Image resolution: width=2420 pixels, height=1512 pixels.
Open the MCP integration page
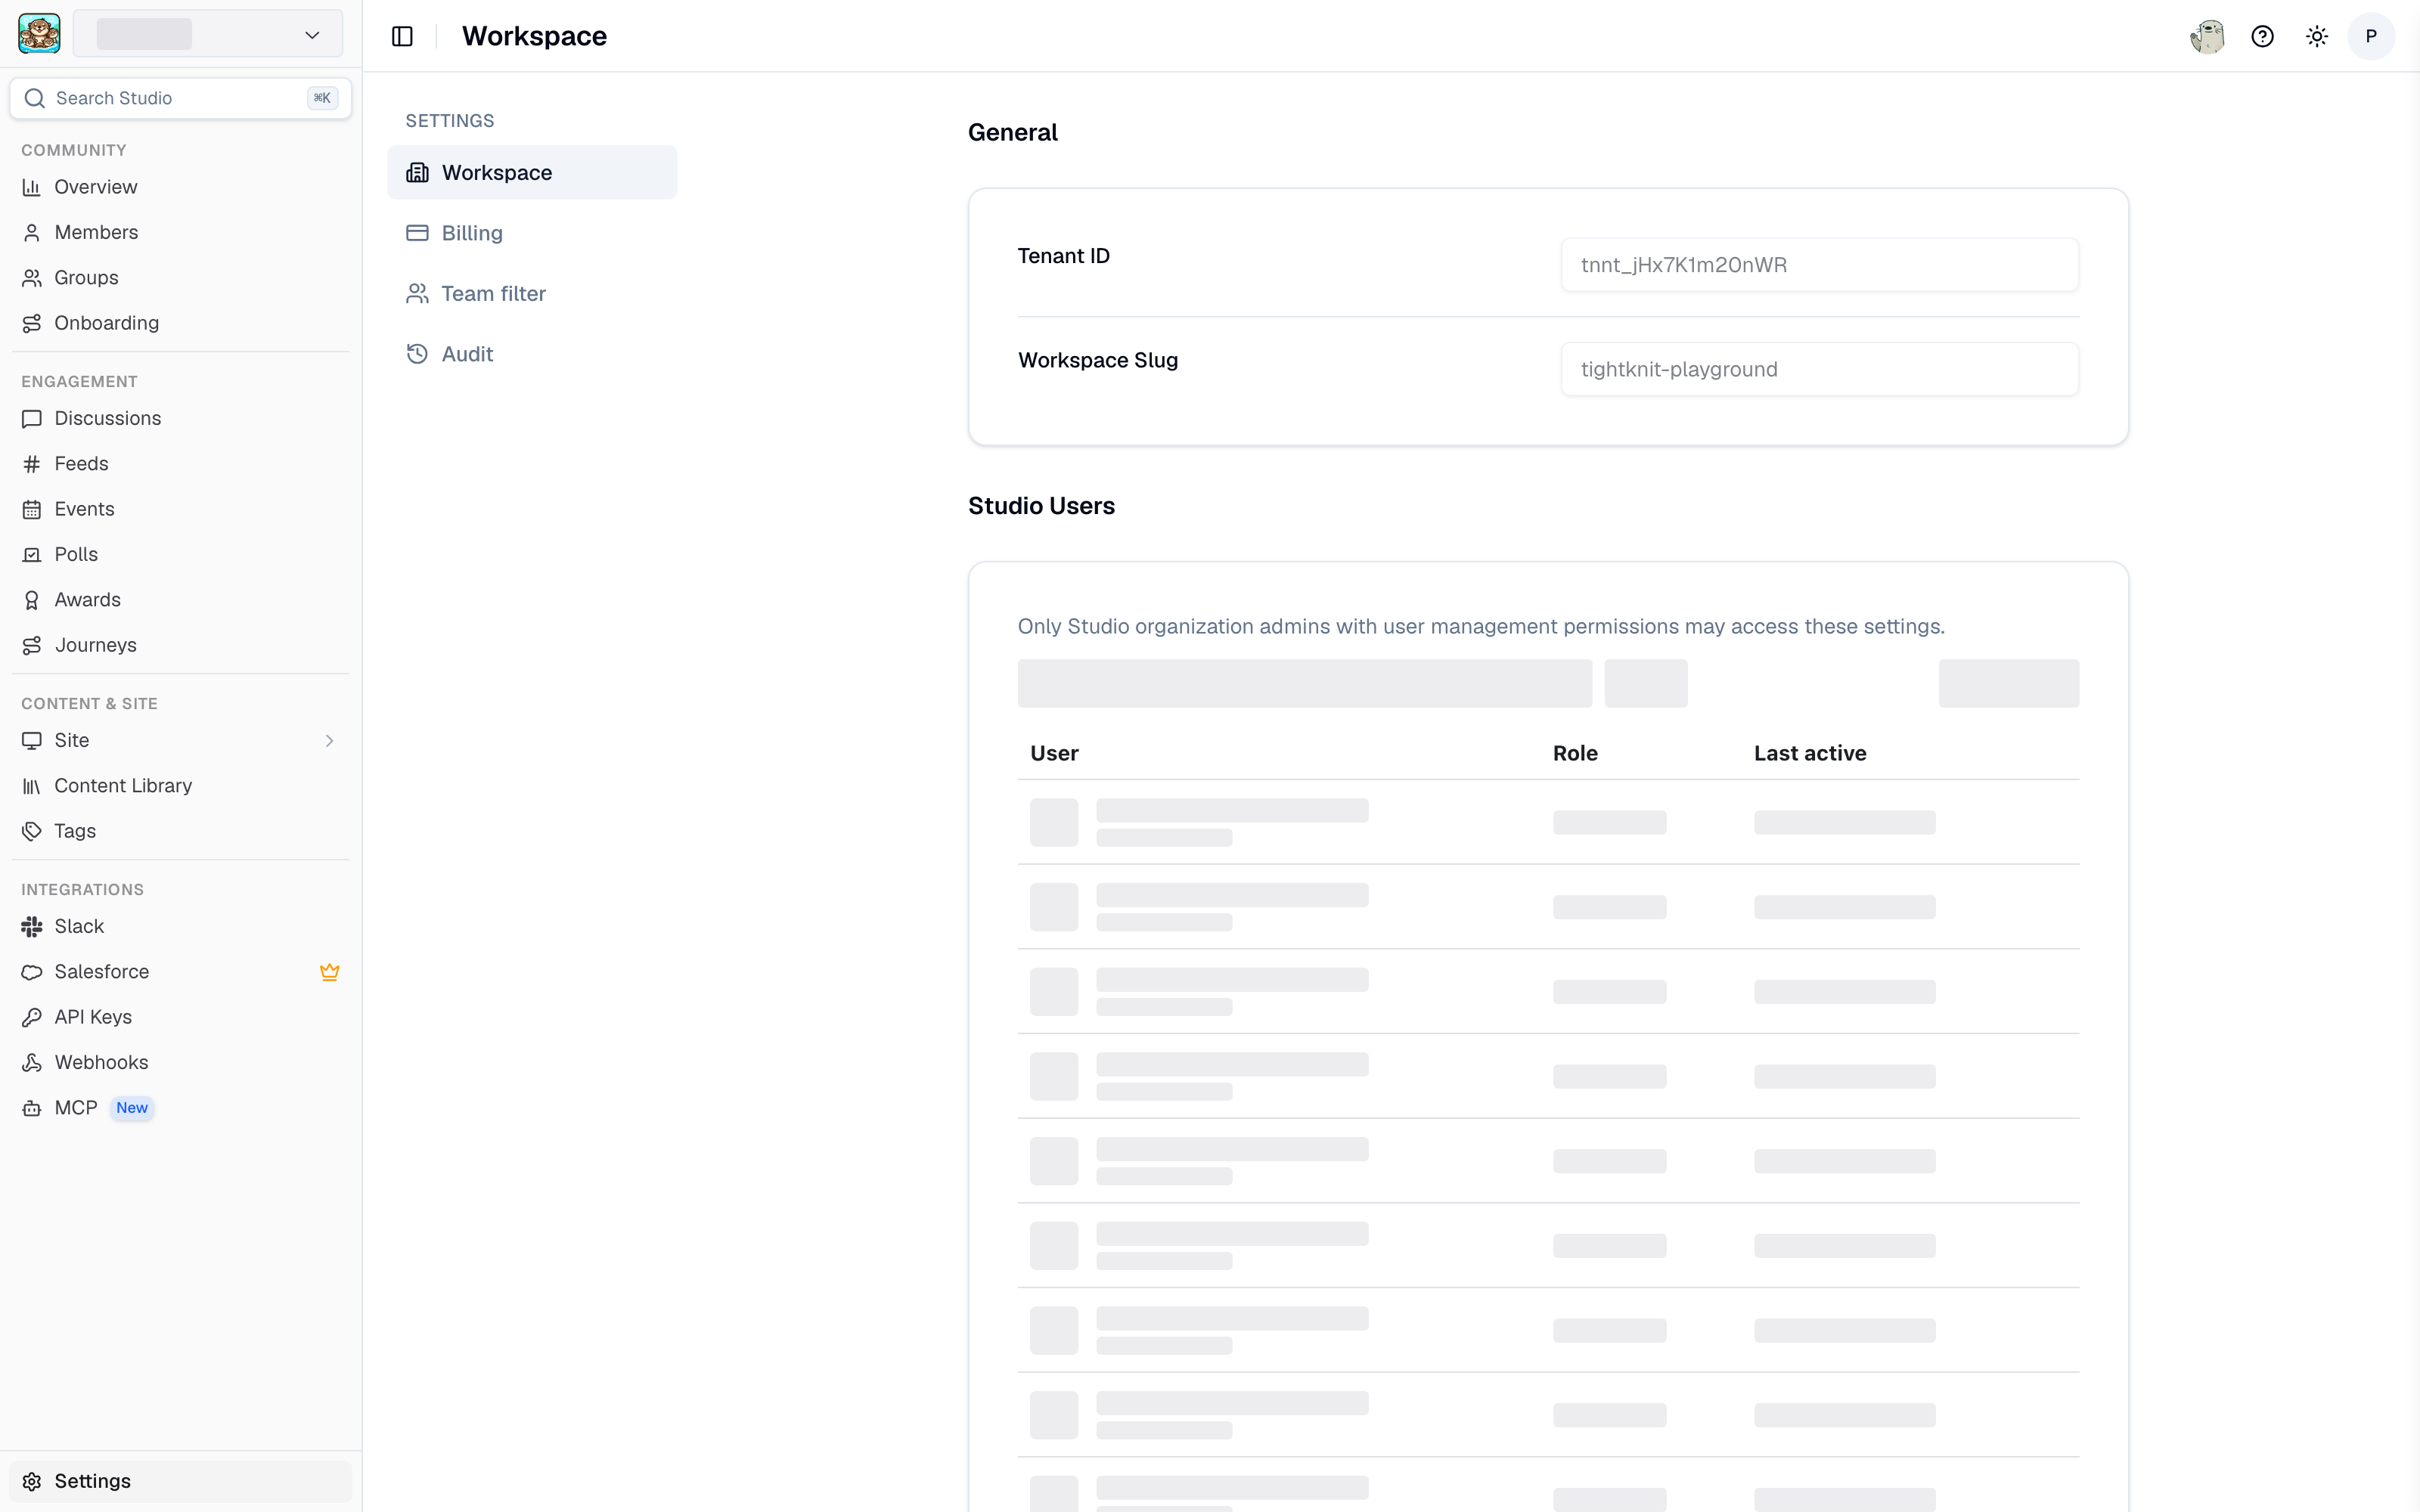point(181,1108)
